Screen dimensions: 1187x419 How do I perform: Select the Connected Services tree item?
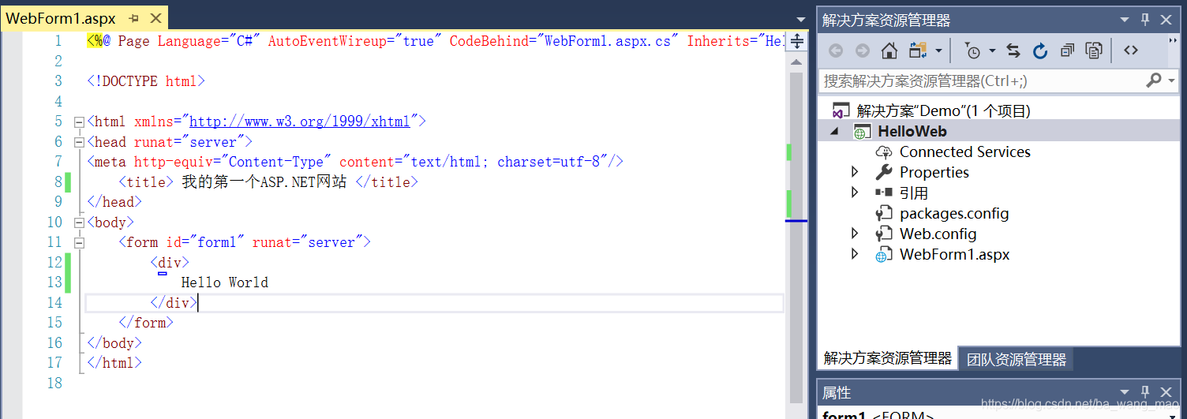click(964, 152)
